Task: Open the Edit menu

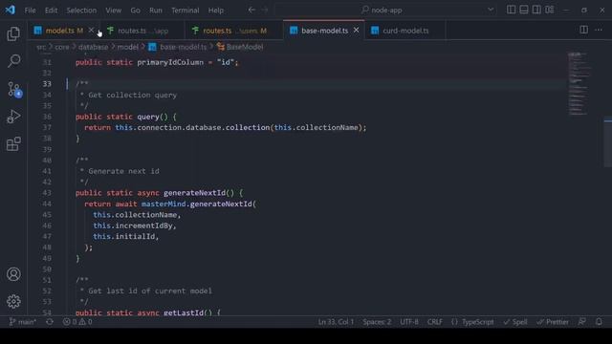Action: click(51, 11)
